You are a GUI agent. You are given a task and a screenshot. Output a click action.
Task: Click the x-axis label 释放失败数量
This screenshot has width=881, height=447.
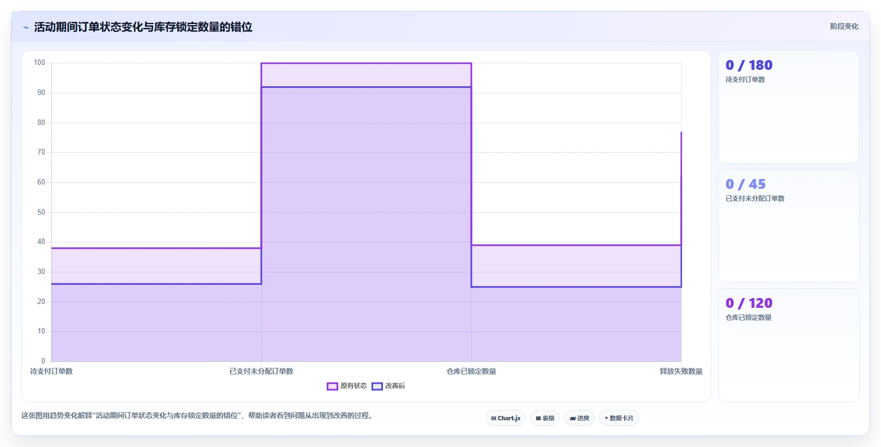click(x=681, y=371)
